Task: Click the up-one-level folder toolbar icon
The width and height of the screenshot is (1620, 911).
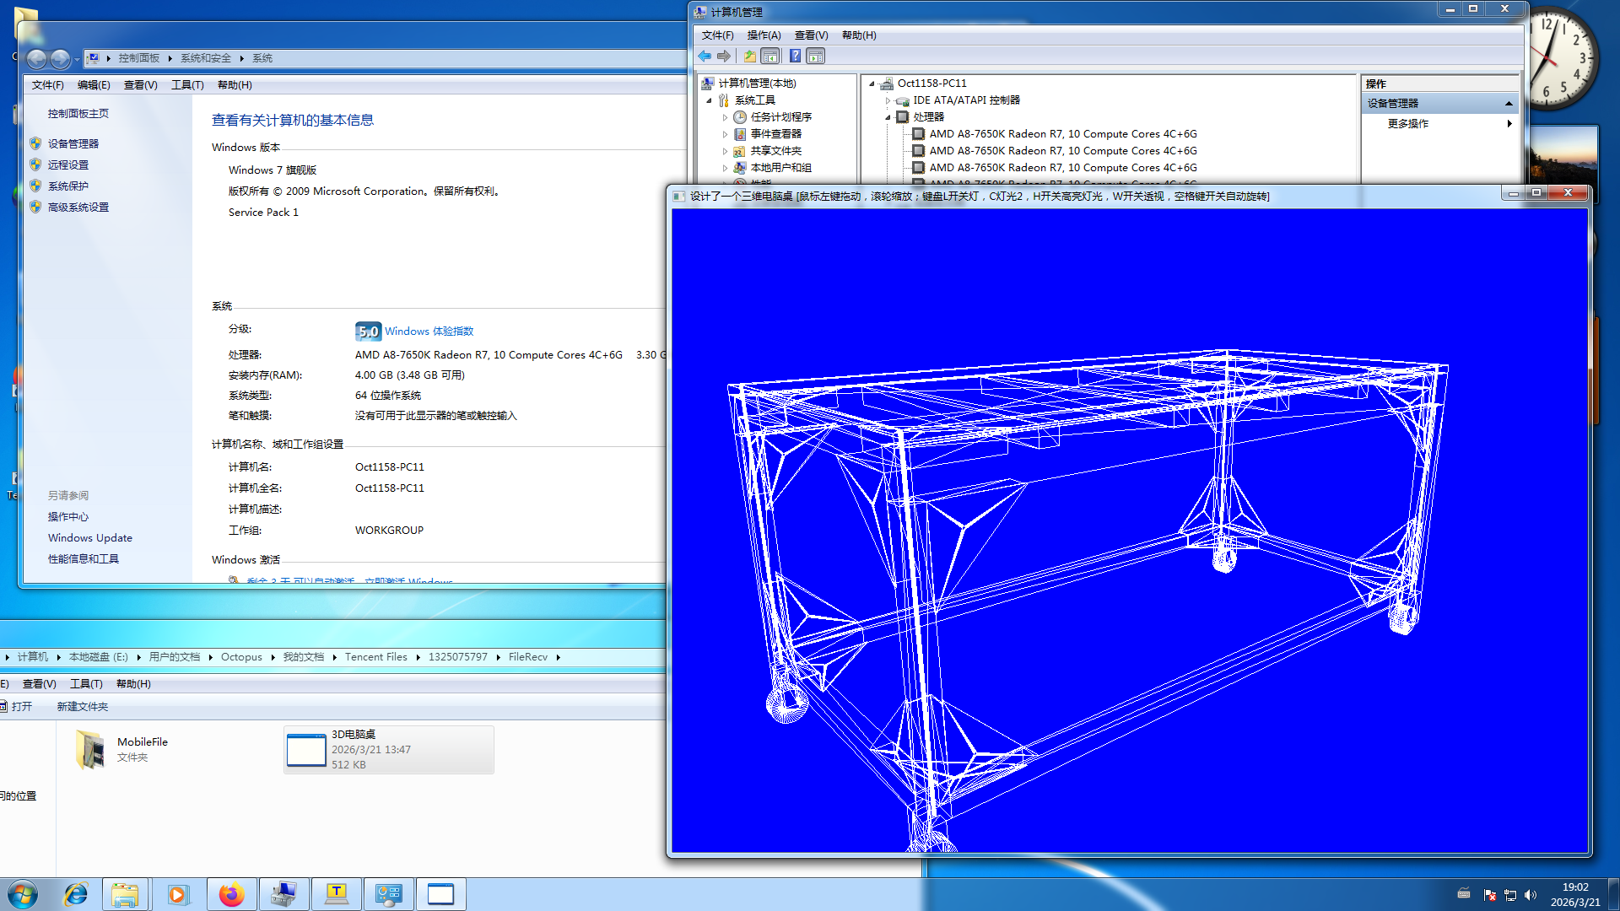Action: click(x=749, y=57)
